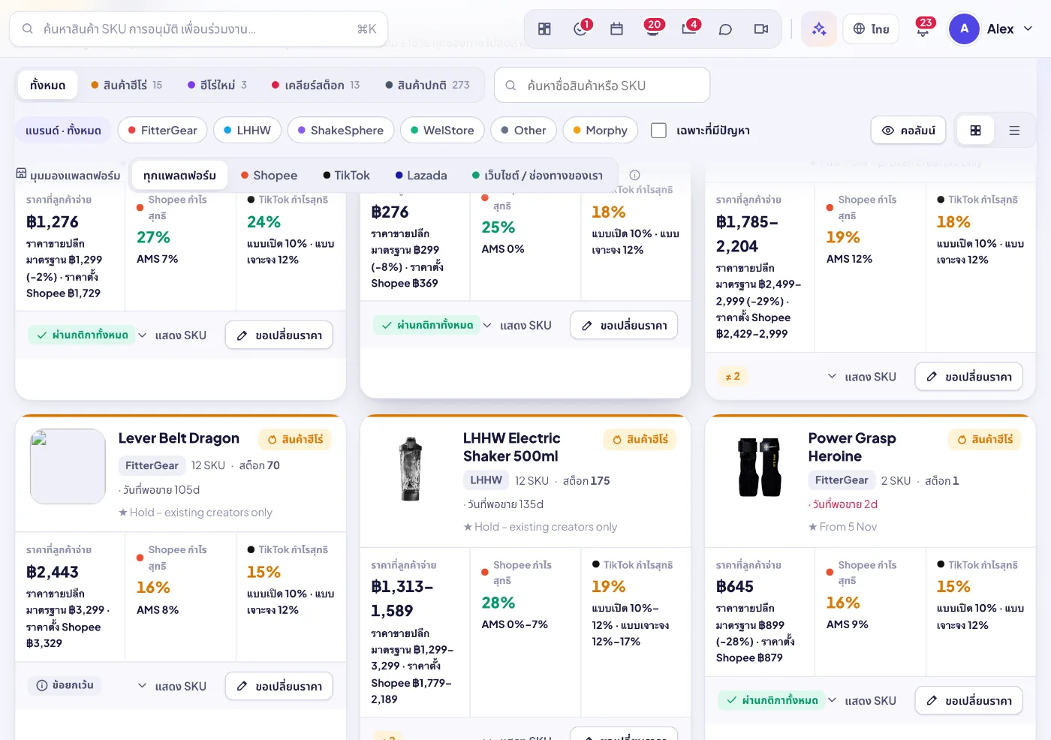
Task: Open the calendar icon in top toolbar
Action: (616, 29)
